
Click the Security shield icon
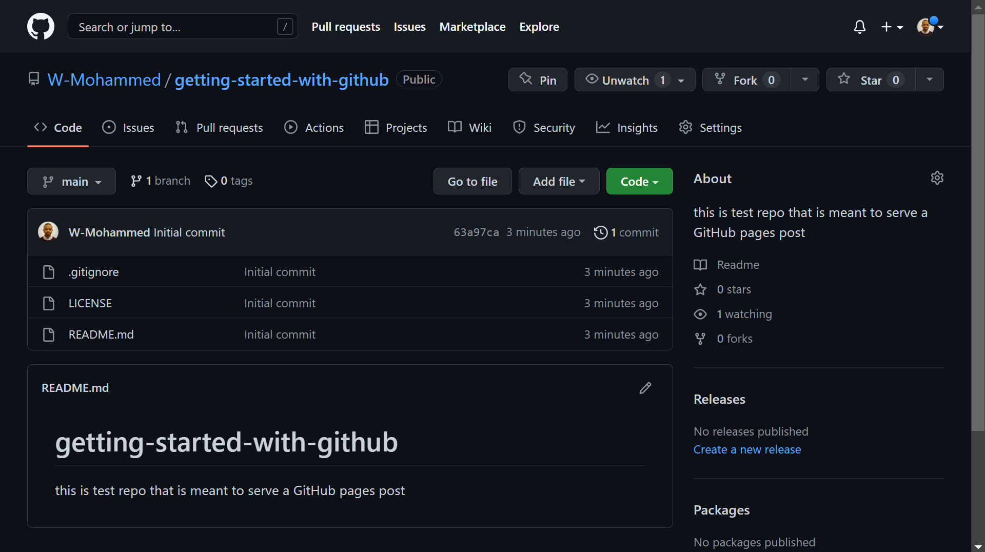pyautogui.click(x=519, y=127)
